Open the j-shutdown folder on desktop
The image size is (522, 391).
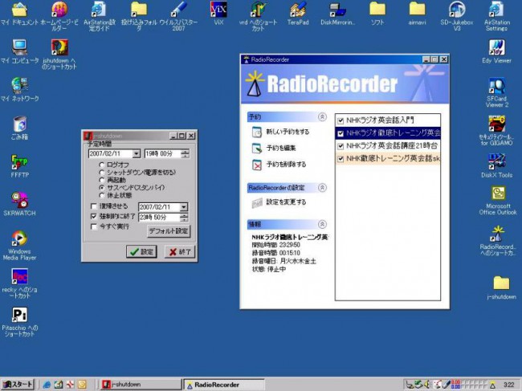coord(501,283)
